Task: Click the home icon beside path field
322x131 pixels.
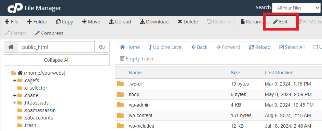Action: coord(11,47)
